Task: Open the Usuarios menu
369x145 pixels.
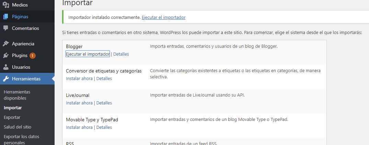Action: (27, 67)
